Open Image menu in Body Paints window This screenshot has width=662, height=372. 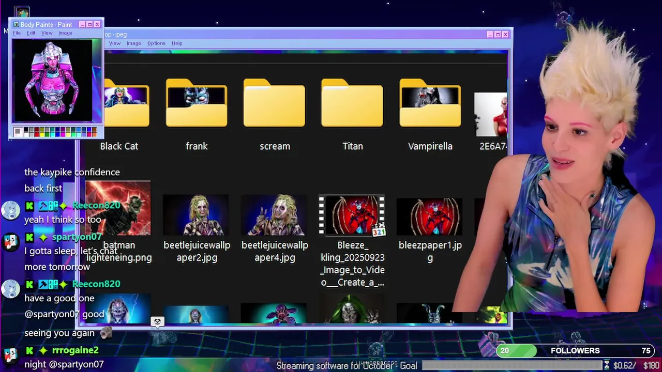(x=65, y=33)
